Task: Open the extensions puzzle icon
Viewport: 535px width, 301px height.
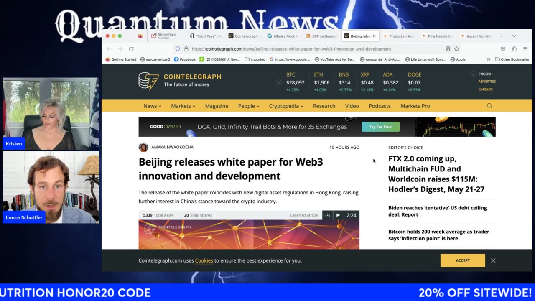Action: [514, 49]
